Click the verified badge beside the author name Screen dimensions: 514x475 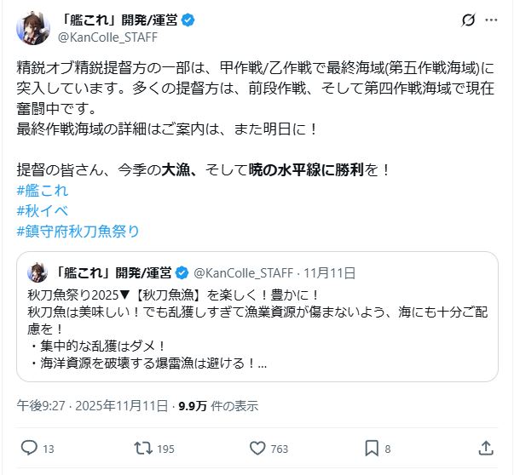tap(188, 20)
